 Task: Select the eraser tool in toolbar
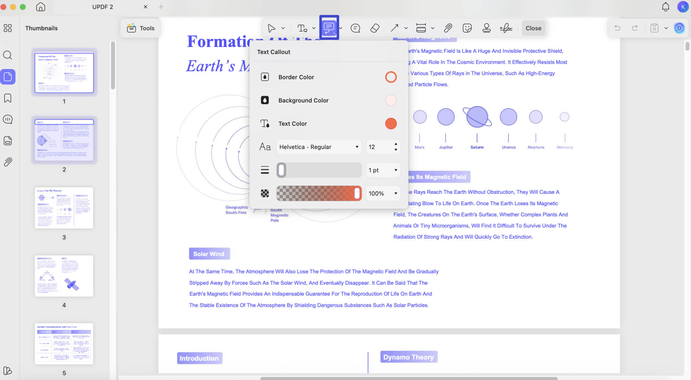375,28
